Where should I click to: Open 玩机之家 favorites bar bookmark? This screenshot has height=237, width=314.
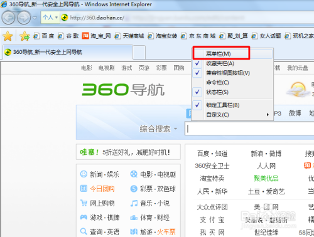[300, 36]
